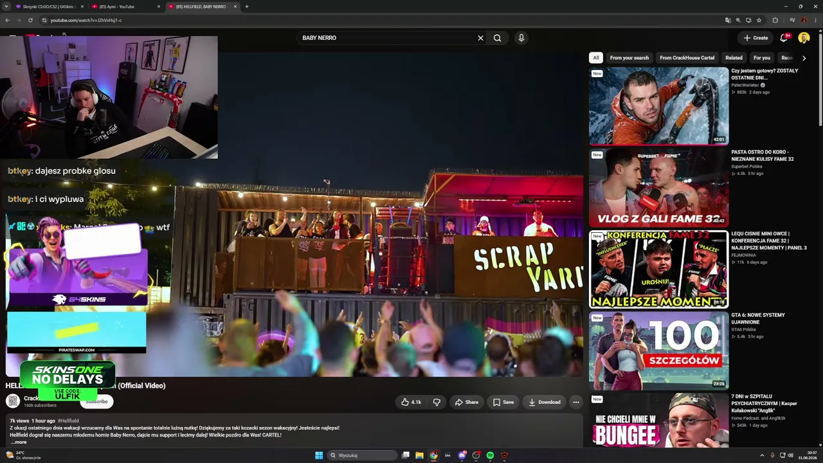The image size is (823, 463).
Task: Show hidden system tray icons
Action: tap(762, 455)
